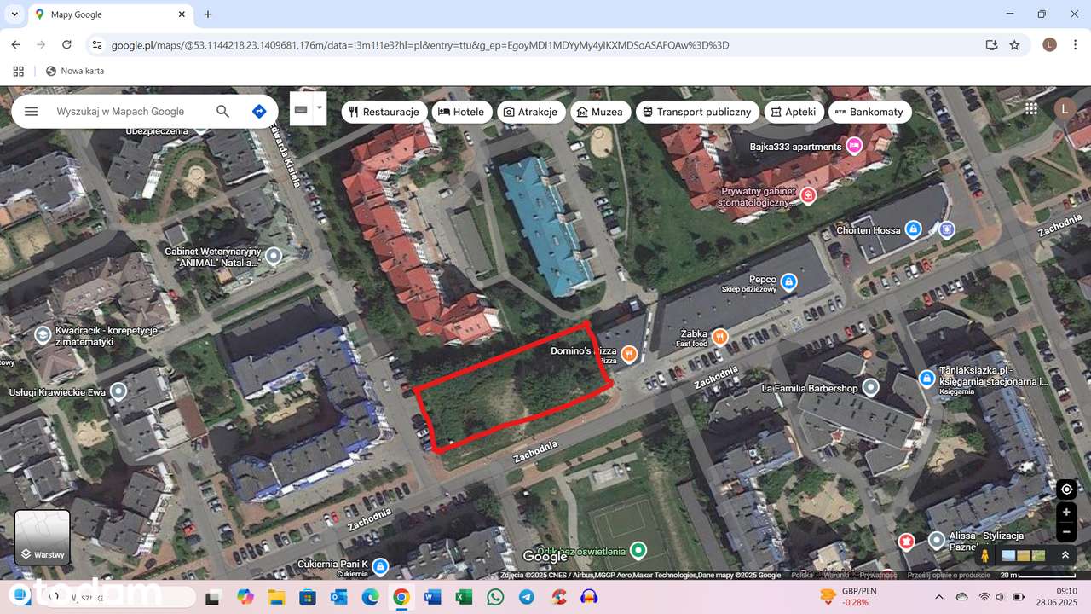Filter map by Hotele

click(x=461, y=112)
